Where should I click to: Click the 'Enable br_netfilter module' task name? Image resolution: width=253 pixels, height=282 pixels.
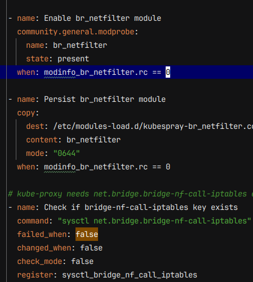click(x=103, y=19)
